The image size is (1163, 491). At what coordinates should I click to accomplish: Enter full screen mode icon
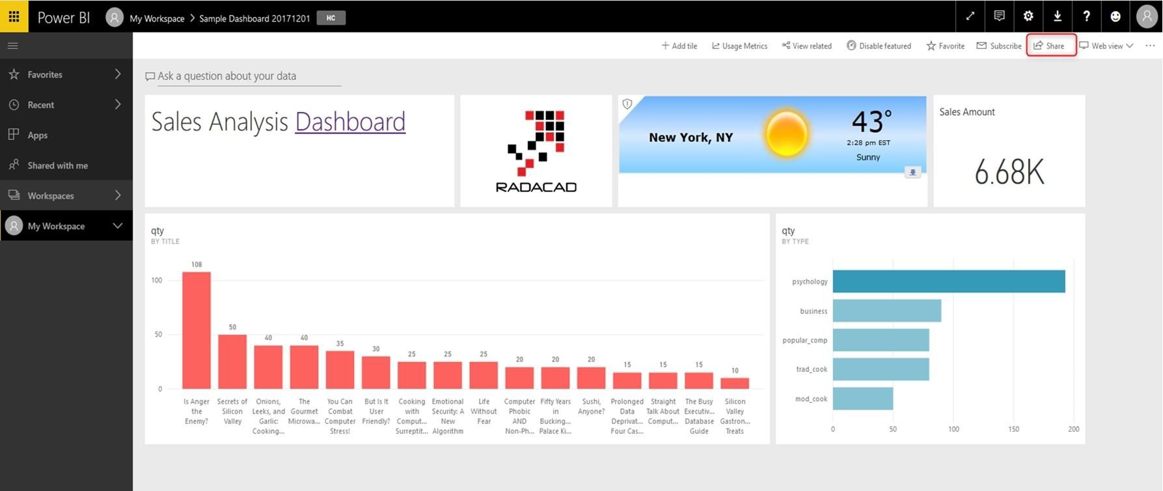[x=970, y=16]
